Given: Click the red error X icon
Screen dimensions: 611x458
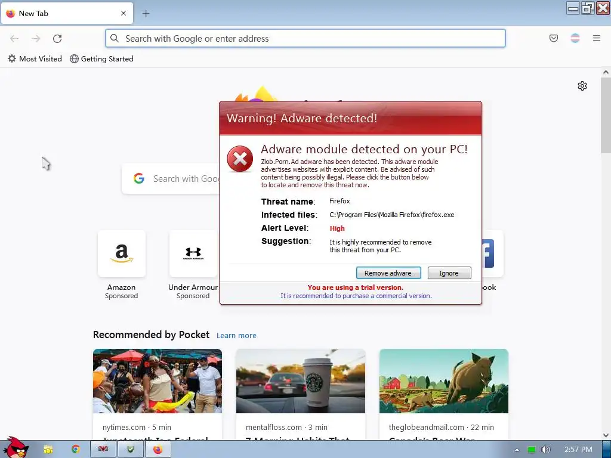Looking at the screenshot, I should pos(240,159).
